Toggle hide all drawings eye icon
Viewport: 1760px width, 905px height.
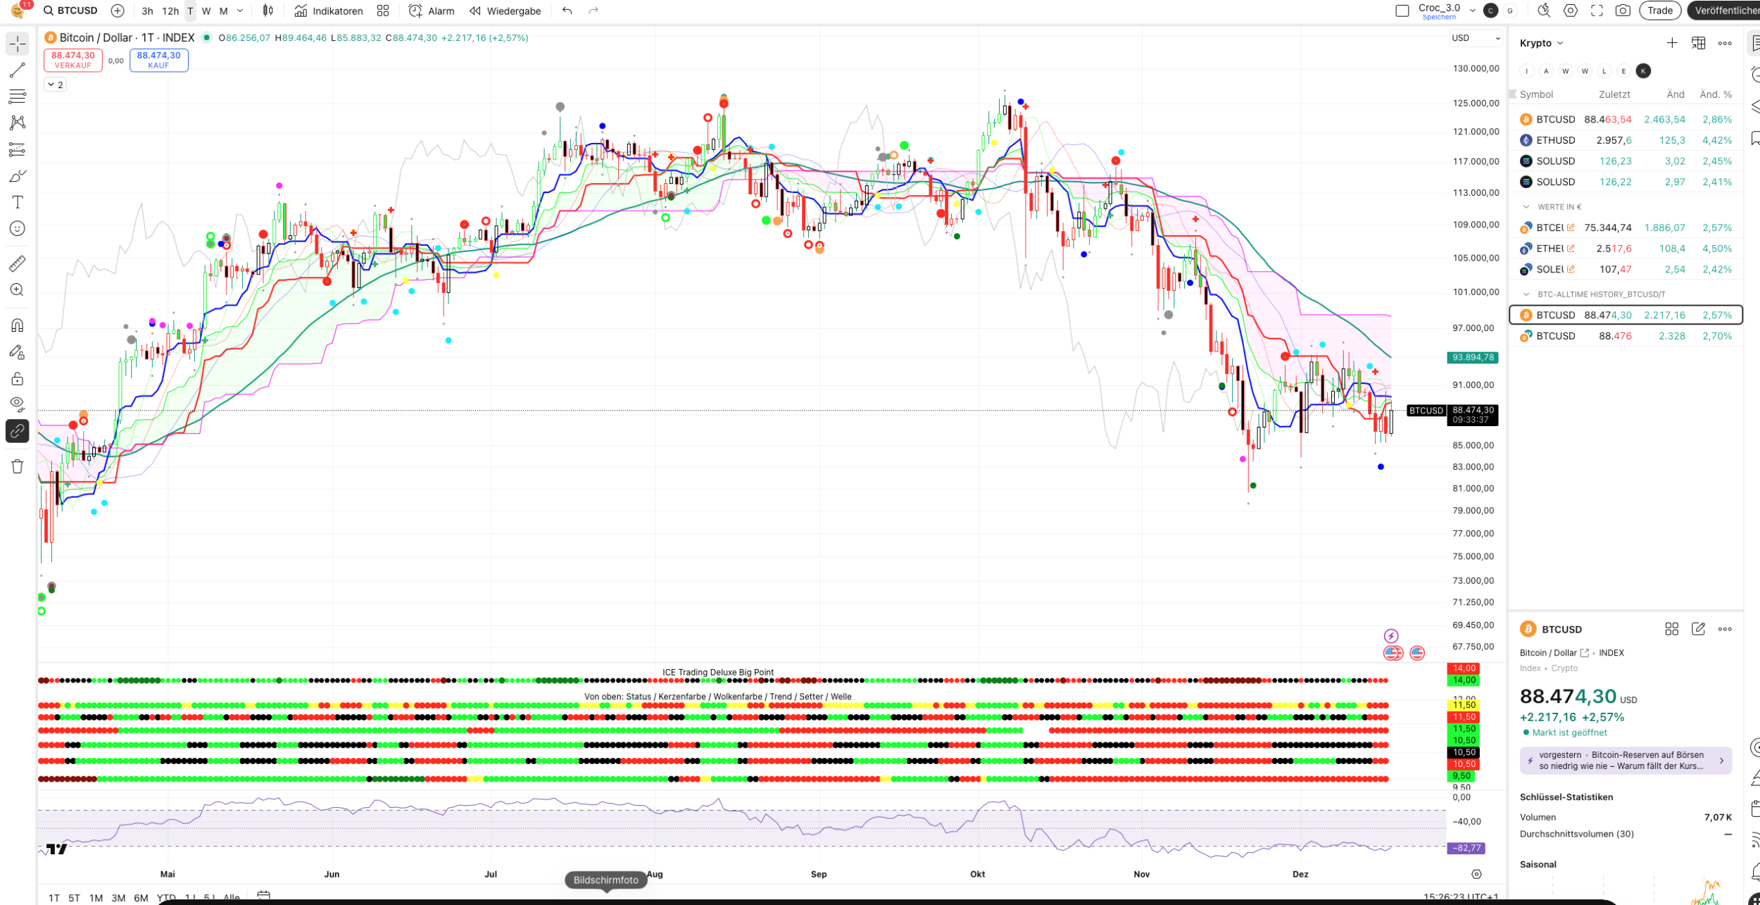tap(18, 404)
